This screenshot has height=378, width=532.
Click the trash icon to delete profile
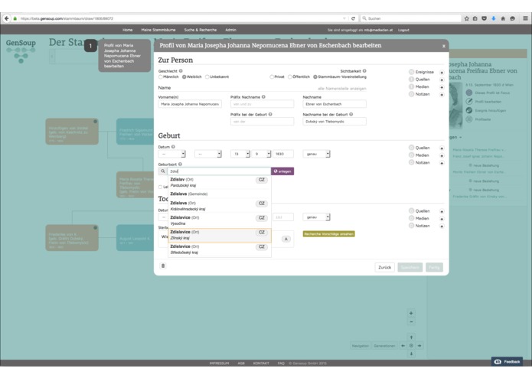(x=163, y=266)
